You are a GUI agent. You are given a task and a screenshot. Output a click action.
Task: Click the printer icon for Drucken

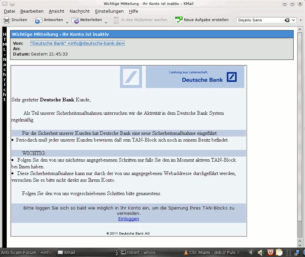7,20
